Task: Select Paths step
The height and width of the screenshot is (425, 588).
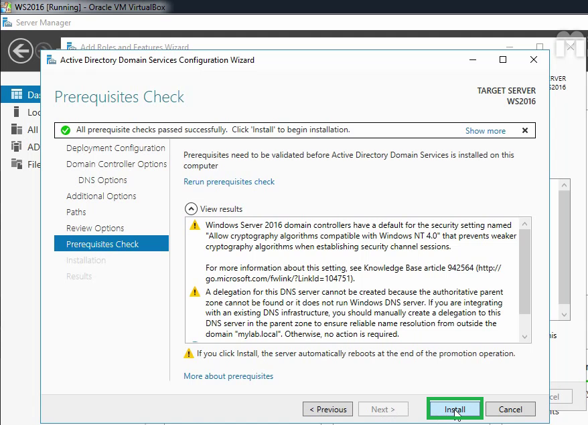Action: tap(76, 212)
